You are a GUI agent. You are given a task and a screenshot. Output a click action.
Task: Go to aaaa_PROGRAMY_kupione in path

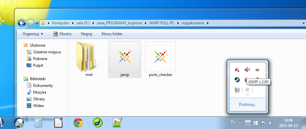[x=120, y=23]
